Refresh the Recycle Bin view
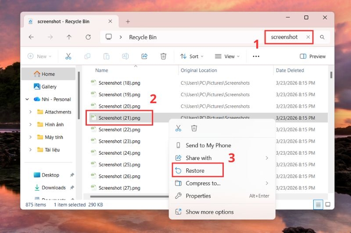The width and height of the screenshot is (351, 233). [88, 37]
